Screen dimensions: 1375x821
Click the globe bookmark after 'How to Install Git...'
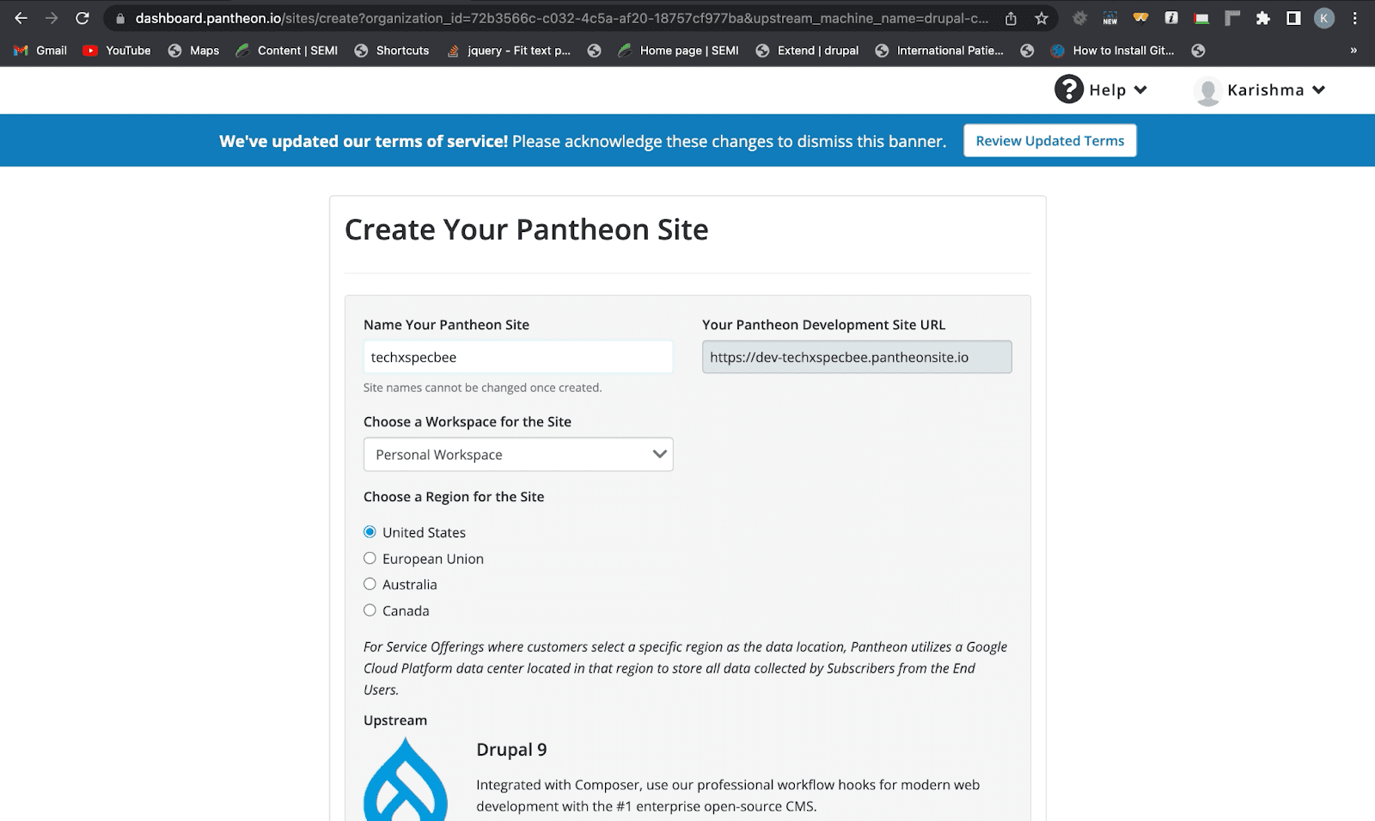click(1199, 51)
